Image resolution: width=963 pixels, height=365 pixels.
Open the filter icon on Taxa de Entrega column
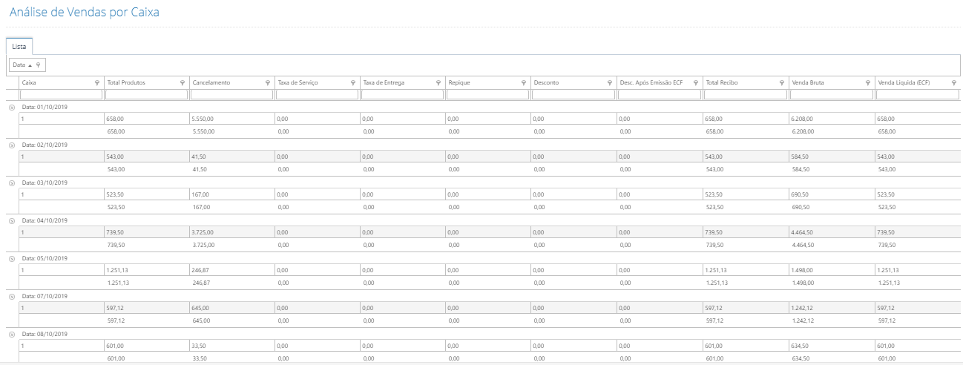click(x=438, y=83)
